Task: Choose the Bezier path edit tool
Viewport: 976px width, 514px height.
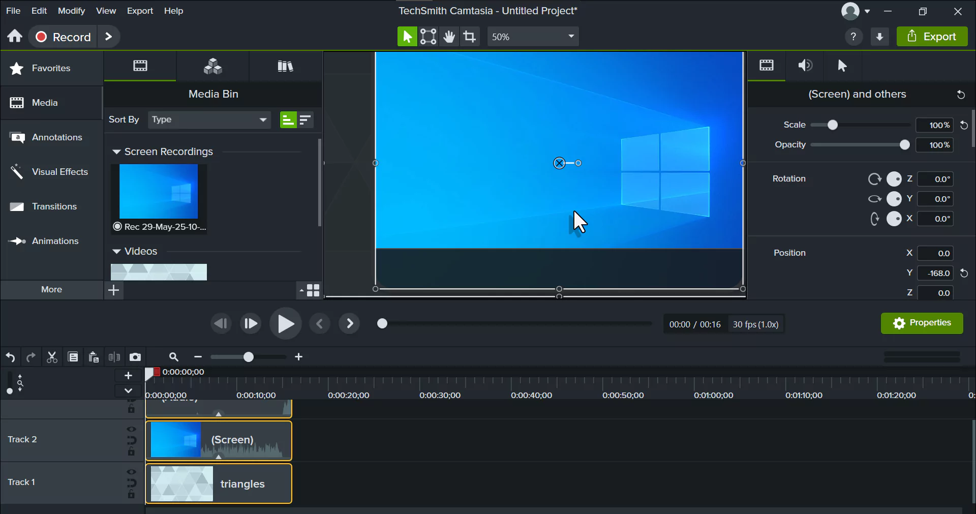Action: [x=429, y=37]
